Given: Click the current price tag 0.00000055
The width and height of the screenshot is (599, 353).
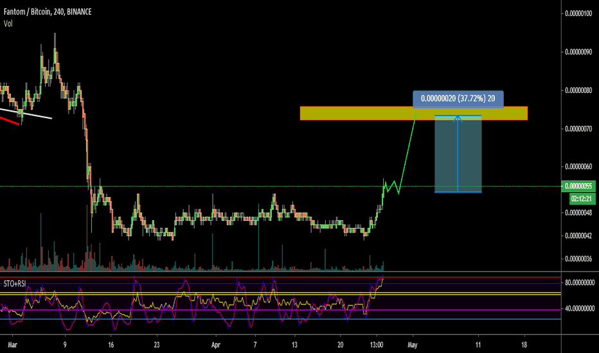Looking at the screenshot, I should point(578,186).
